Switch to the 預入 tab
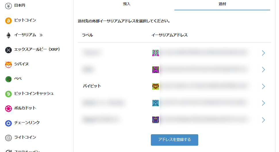This screenshot has height=152, width=279. 126,4
